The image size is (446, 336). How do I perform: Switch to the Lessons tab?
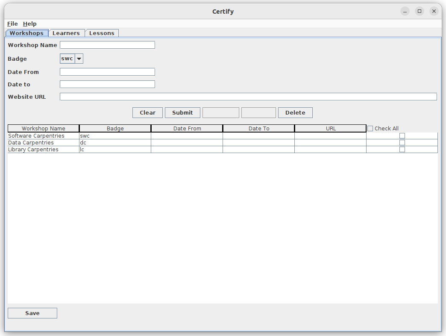(102, 33)
